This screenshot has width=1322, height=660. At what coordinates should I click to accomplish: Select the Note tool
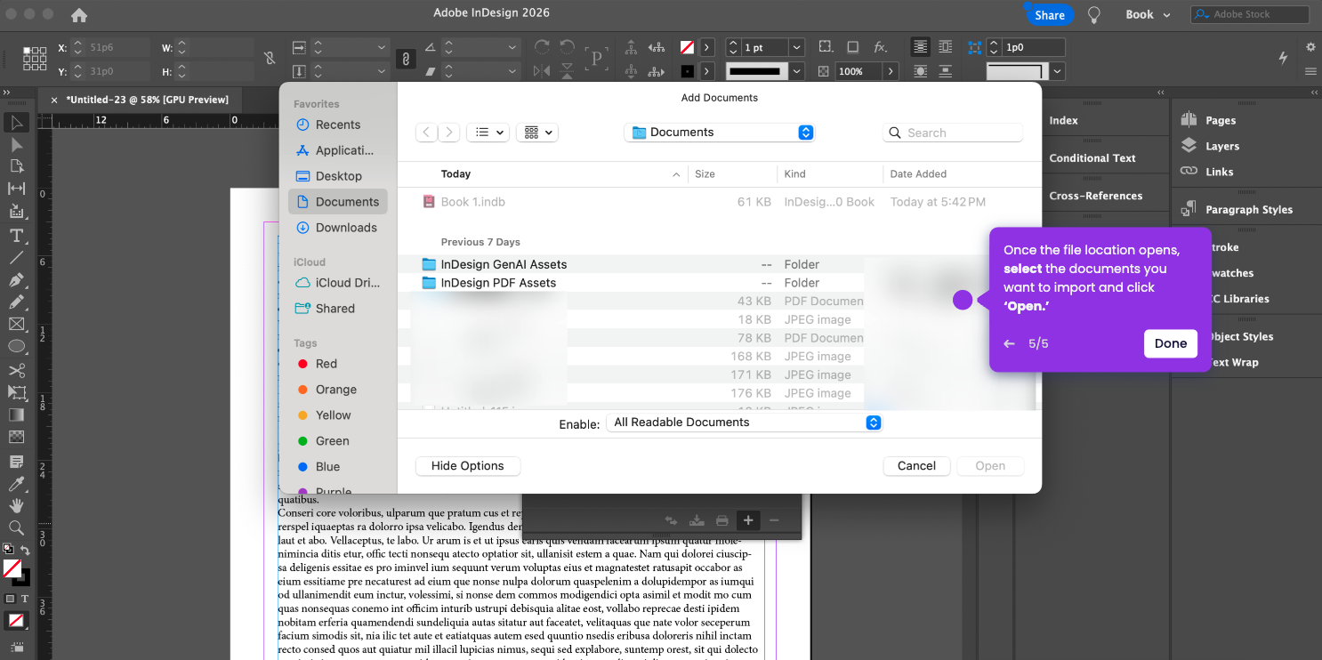[x=16, y=462]
